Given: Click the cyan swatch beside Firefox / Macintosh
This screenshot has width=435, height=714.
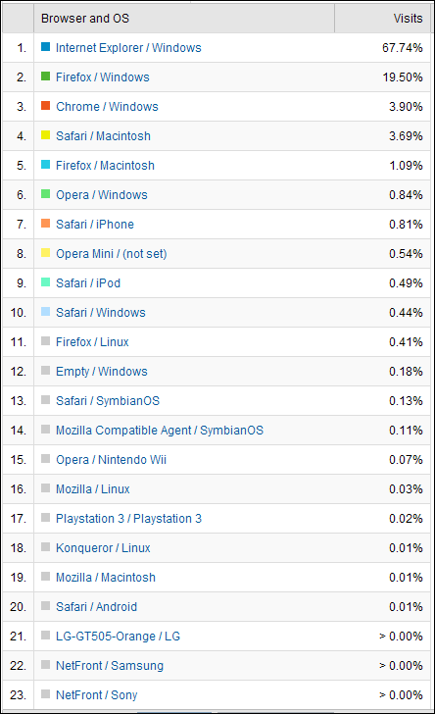Looking at the screenshot, I should (45, 165).
